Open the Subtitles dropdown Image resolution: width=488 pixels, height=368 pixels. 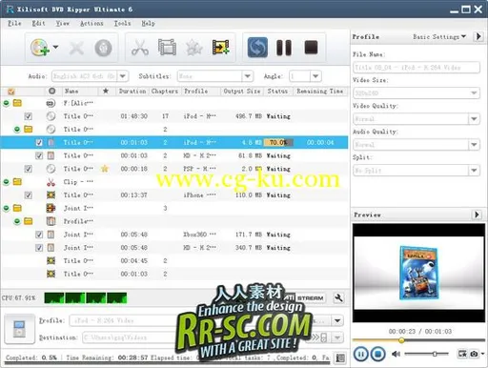(248, 76)
